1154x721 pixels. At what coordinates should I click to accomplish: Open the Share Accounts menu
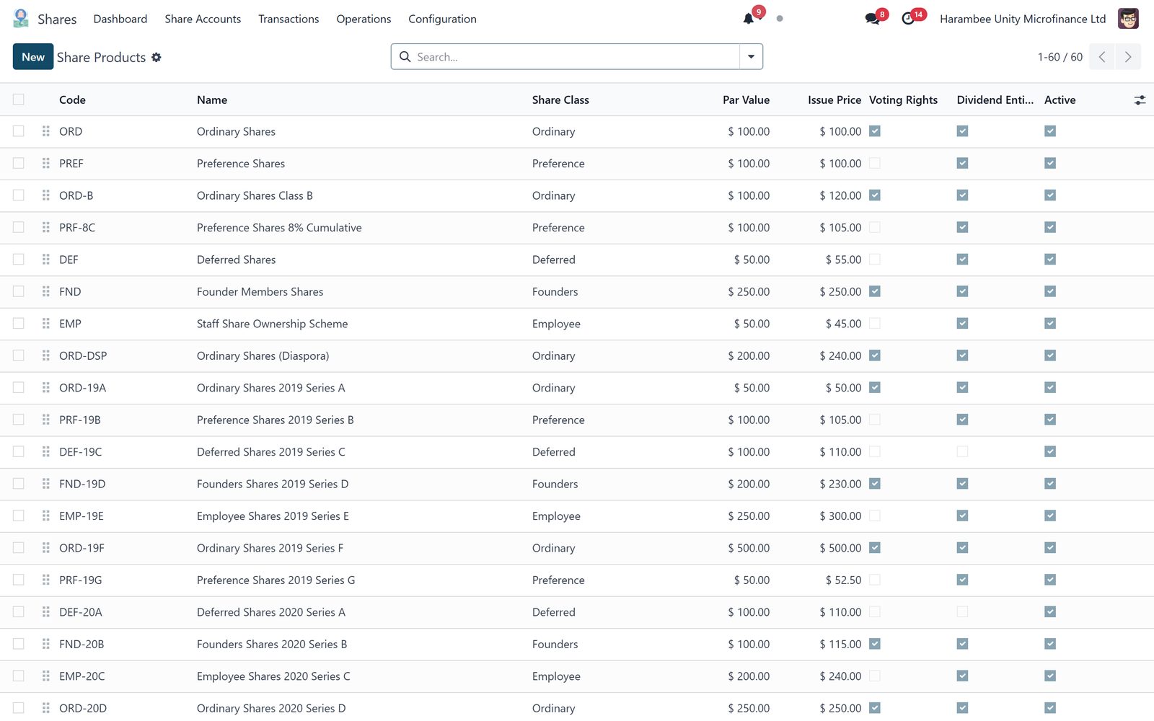tap(203, 19)
